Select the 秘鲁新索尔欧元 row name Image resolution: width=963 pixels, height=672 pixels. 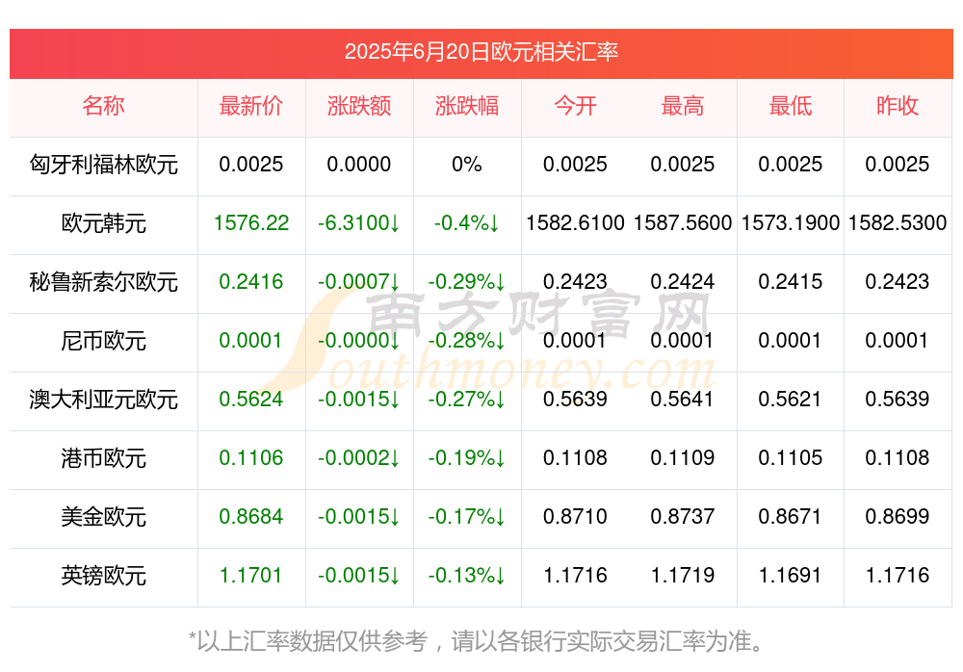(x=103, y=282)
